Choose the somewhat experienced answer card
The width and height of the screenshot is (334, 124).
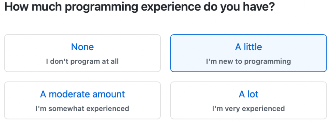[x=82, y=100]
